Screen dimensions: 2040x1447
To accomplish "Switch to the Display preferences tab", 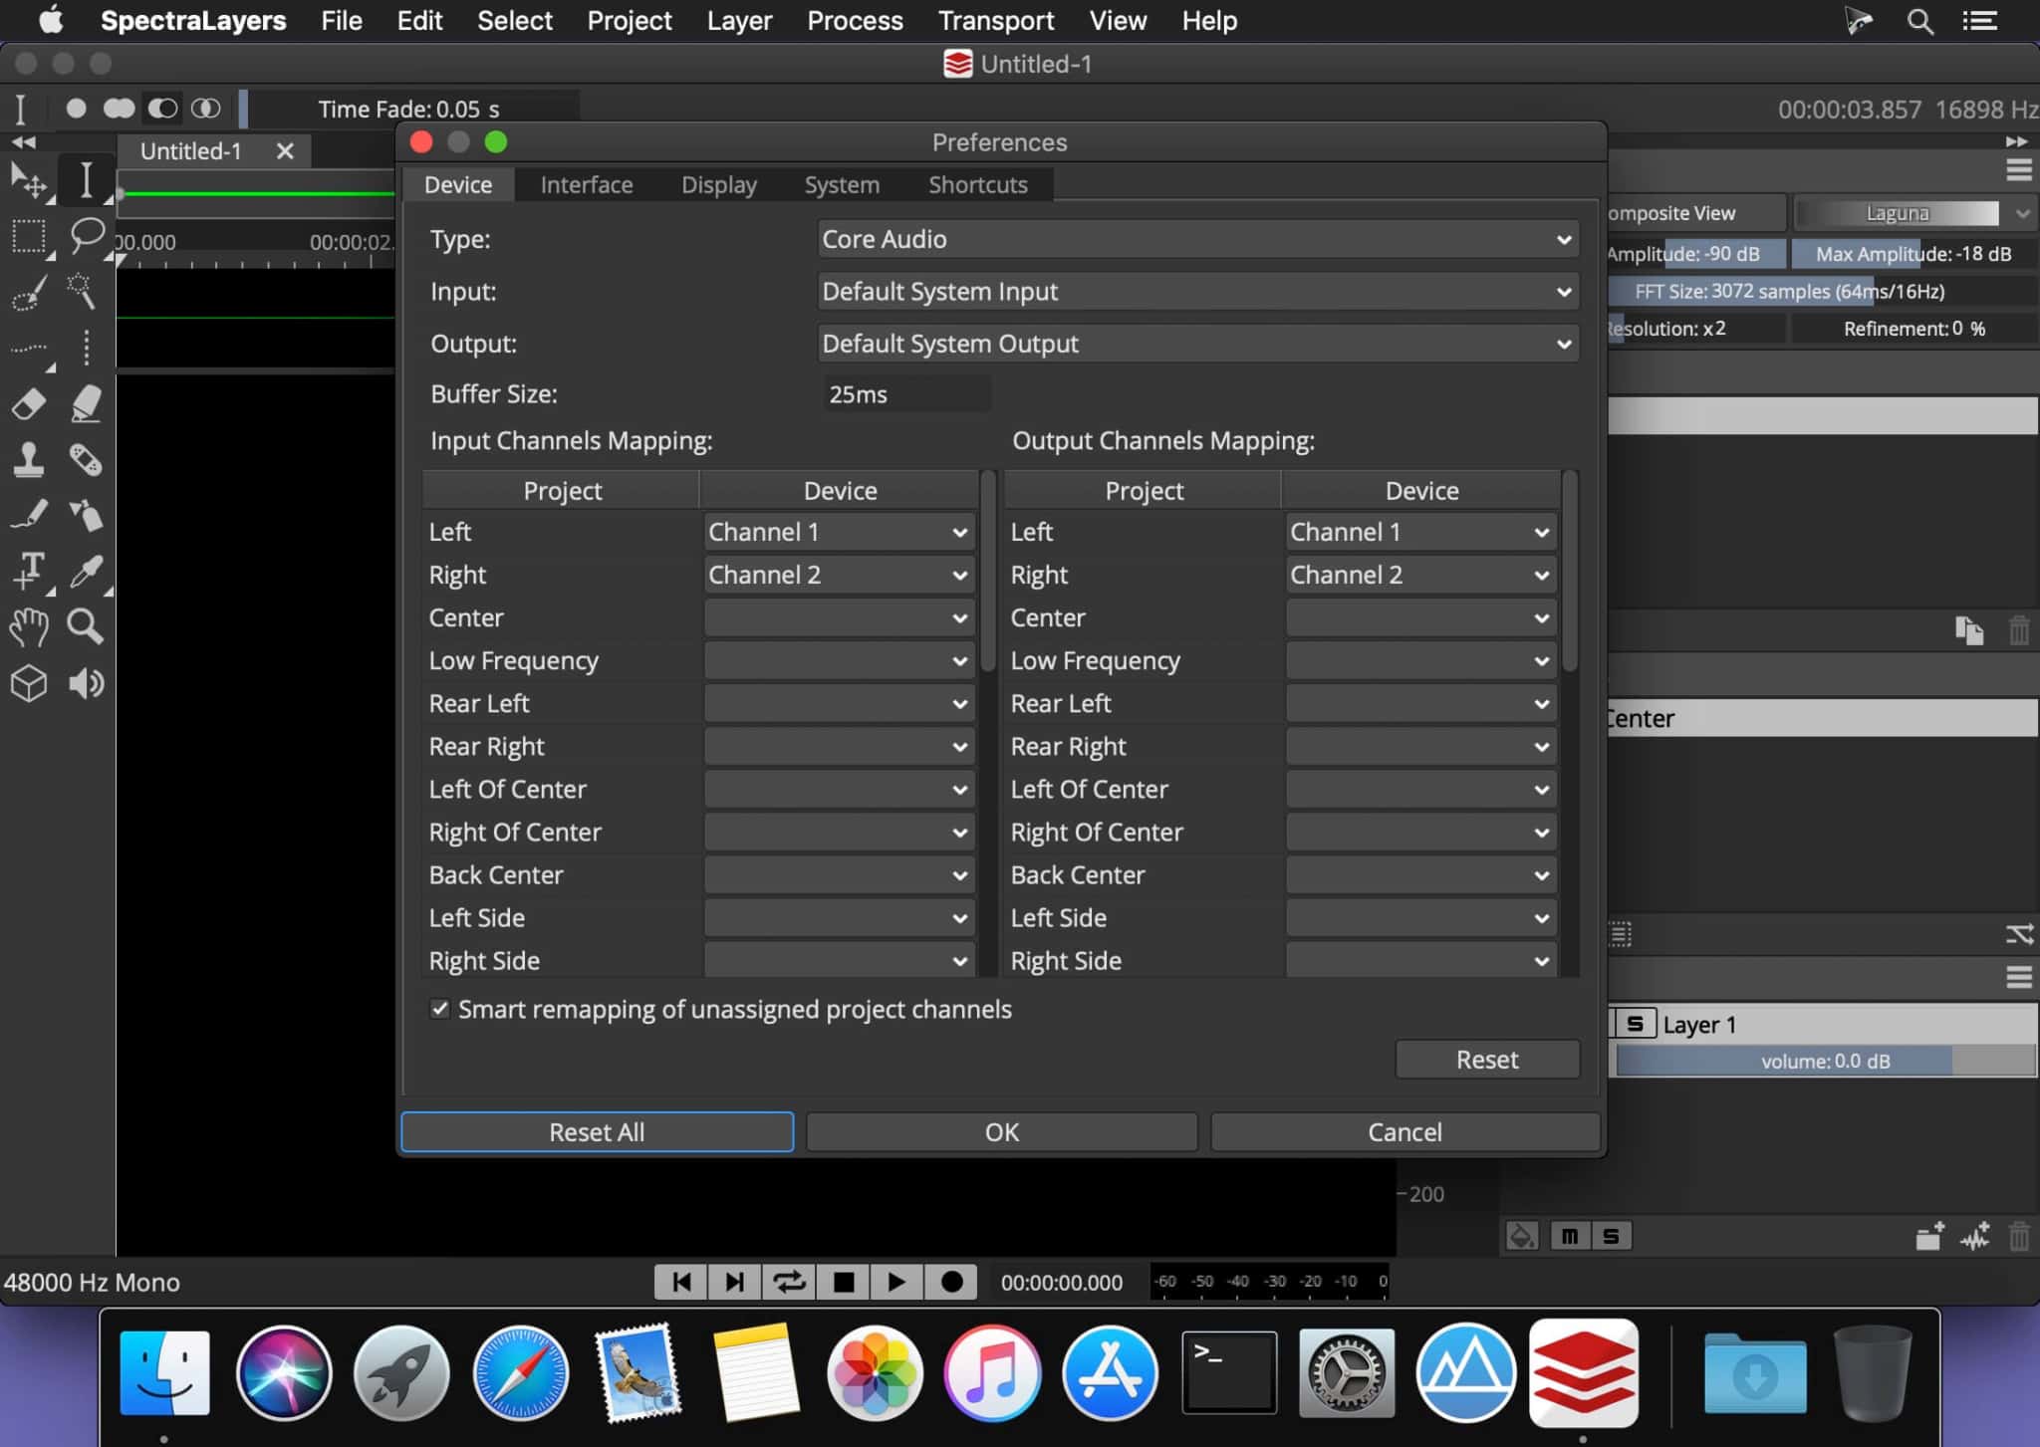I will tap(719, 184).
